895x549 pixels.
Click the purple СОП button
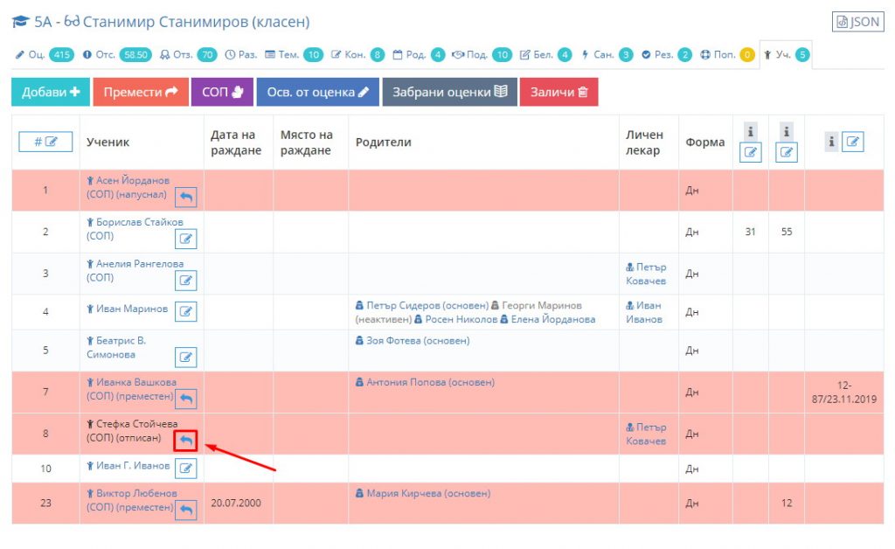point(221,92)
